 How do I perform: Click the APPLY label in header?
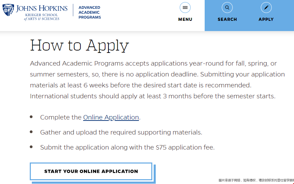[266, 19]
